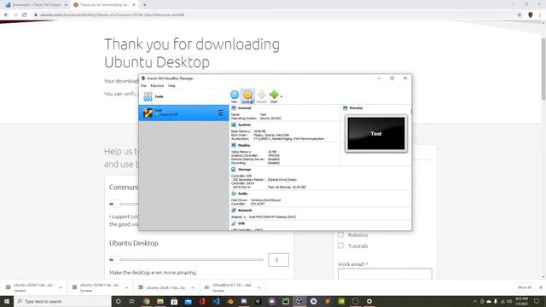Go back in browser
The height and width of the screenshot is (307, 546).
click(6, 15)
